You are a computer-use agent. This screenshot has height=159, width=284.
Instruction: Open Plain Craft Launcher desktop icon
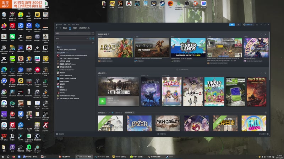pyautogui.click(x=37, y=27)
